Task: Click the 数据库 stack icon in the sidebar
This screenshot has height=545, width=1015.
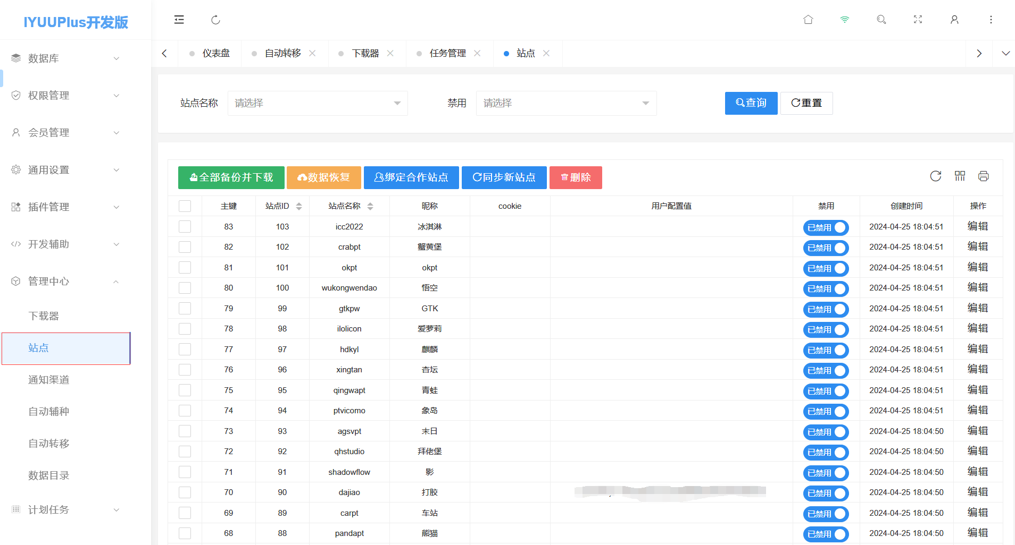Action: pyautogui.click(x=16, y=58)
